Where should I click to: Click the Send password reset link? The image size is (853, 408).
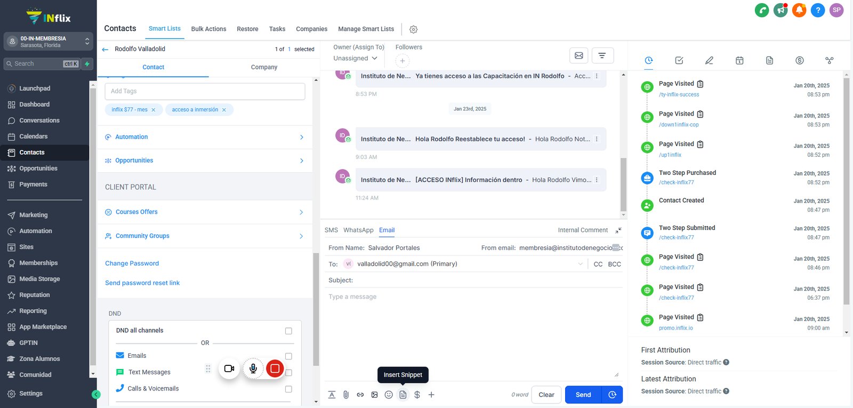coord(142,283)
